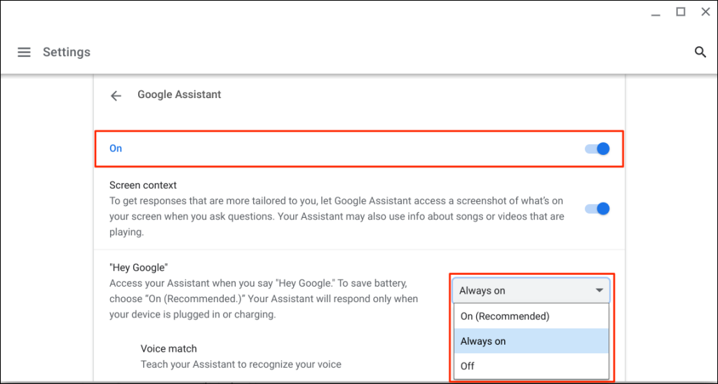Viewport: 718px width, 384px height.
Task: Disable the Screen context switch
Action: tap(597, 209)
